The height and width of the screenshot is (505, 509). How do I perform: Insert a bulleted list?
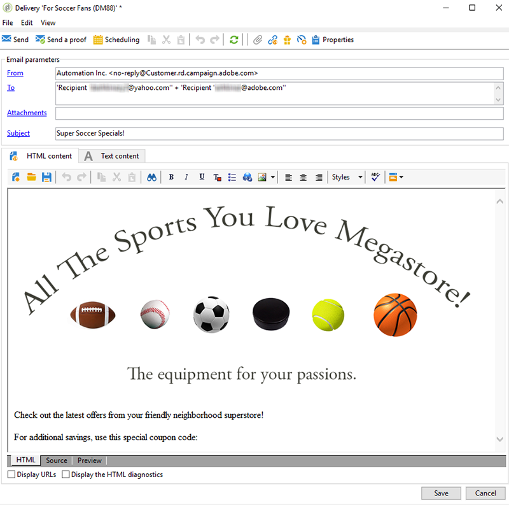(232, 177)
